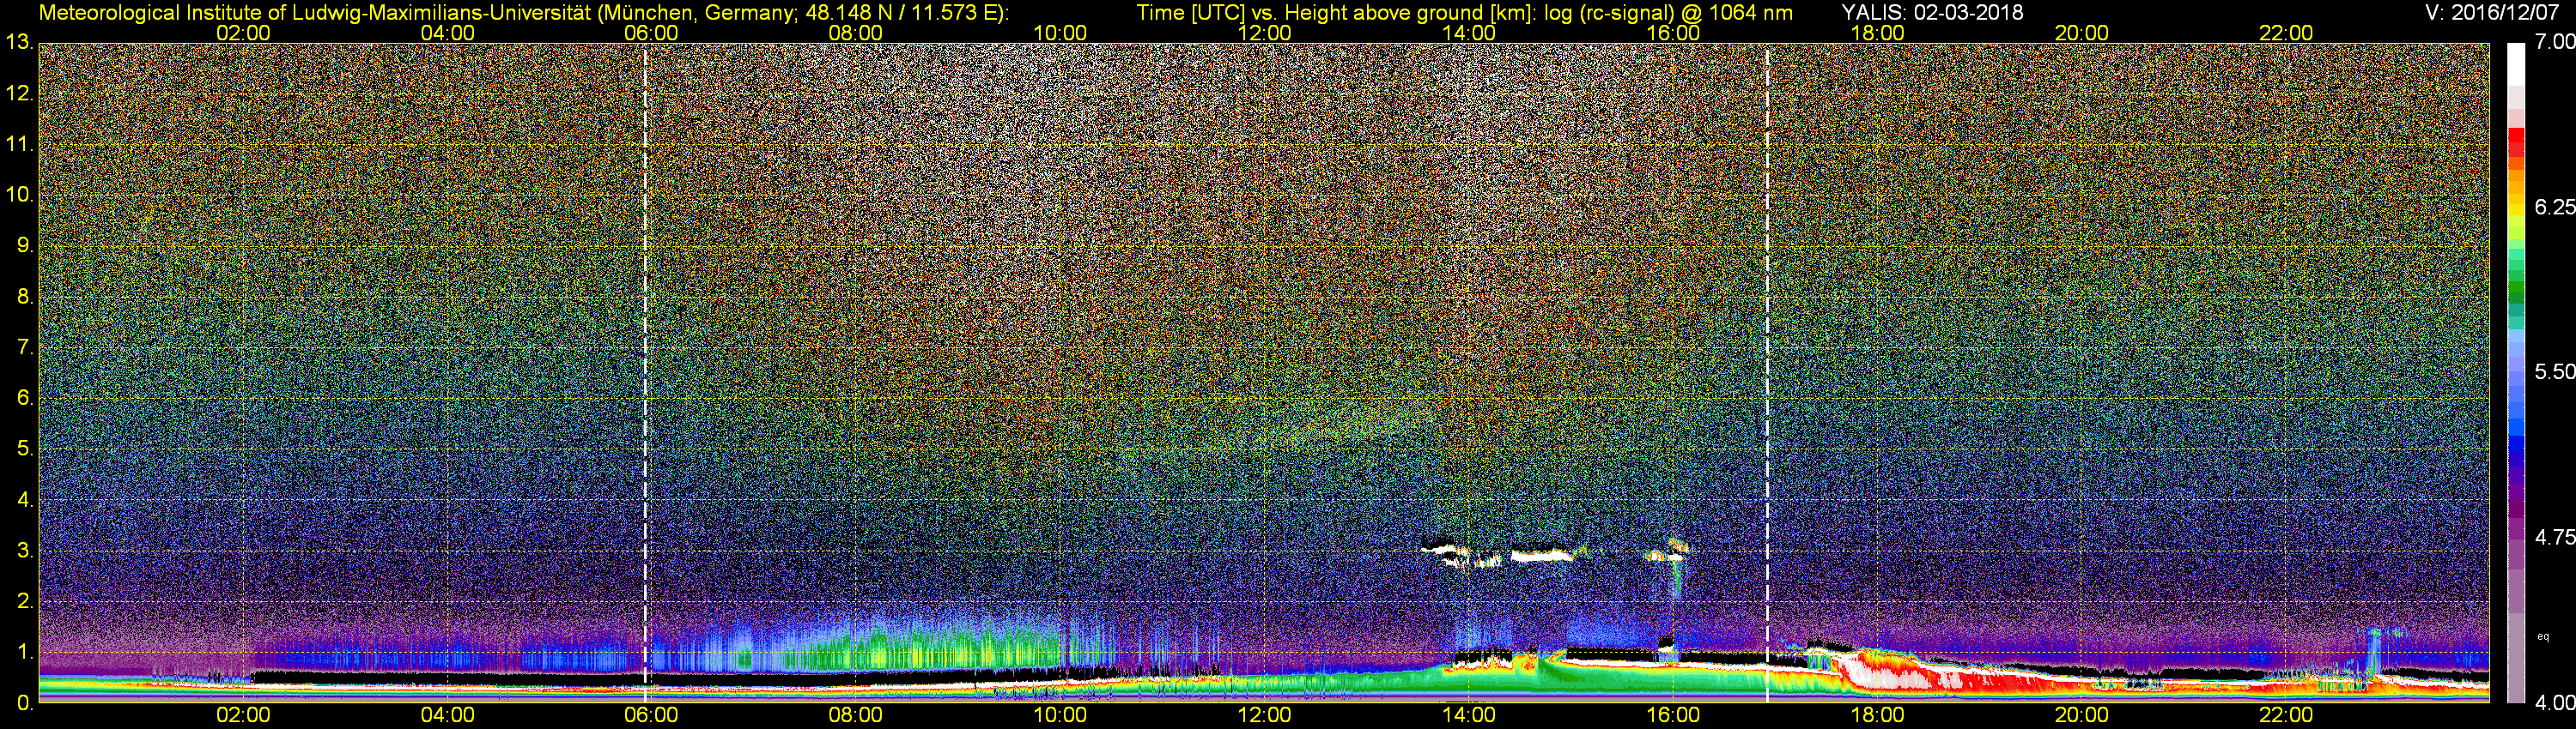Click the 4.00 colorbar scale value

tap(2555, 702)
